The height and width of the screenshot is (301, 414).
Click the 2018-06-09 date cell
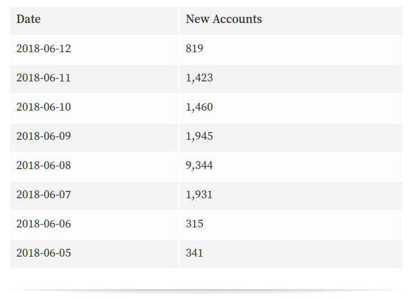point(94,138)
